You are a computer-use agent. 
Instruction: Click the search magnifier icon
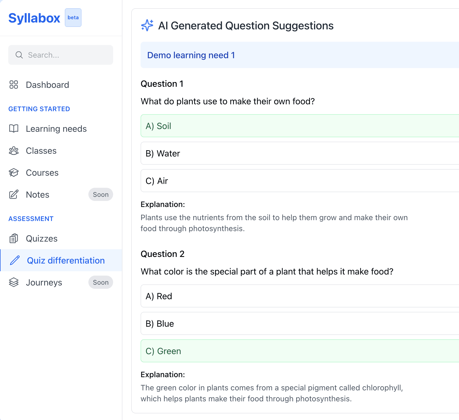pyautogui.click(x=19, y=55)
